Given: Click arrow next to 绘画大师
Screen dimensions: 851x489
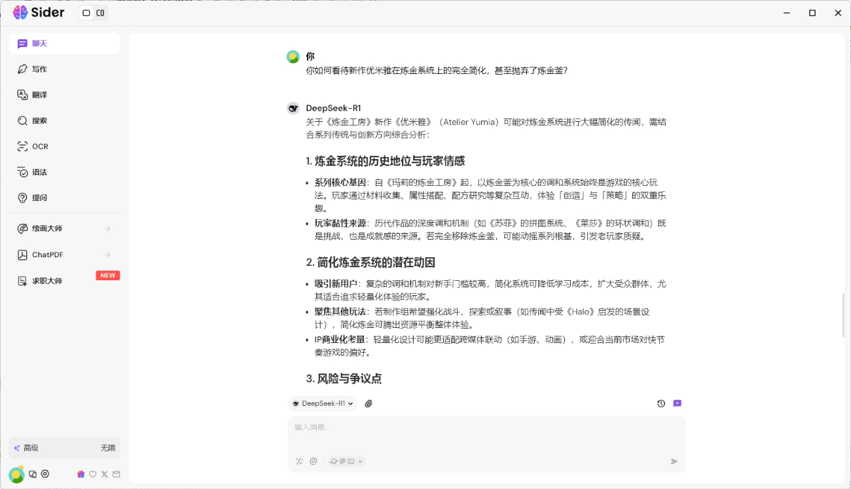Looking at the screenshot, I should pos(108,228).
